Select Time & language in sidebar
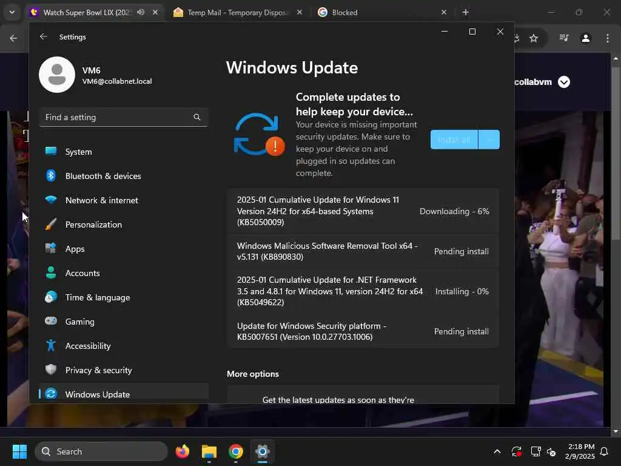 coord(124,297)
